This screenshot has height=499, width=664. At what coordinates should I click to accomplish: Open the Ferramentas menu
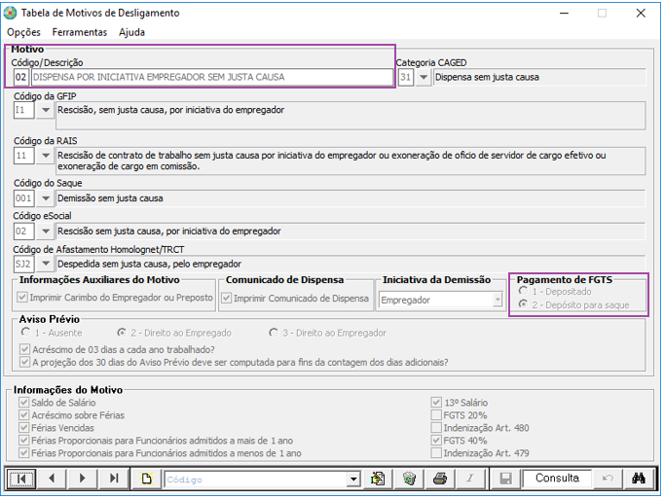pyautogui.click(x=80, y=32)
